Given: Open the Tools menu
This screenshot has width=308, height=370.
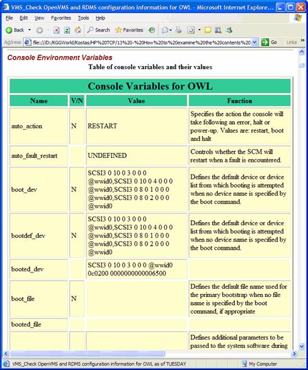Looking at the screenshot, I should (x=83, y=18).
